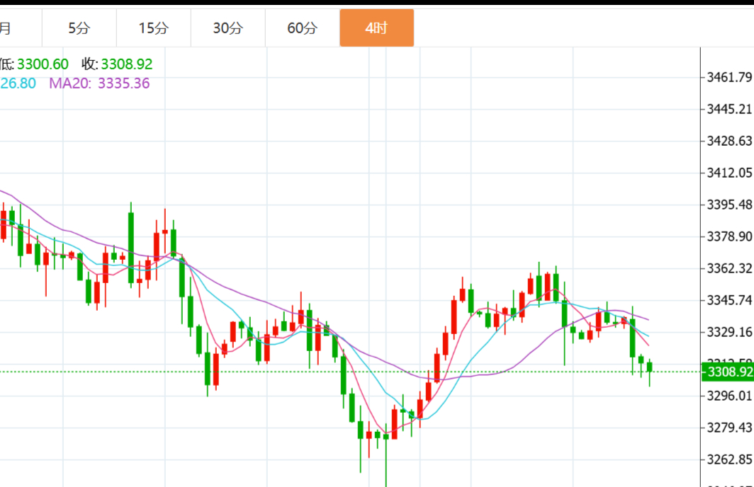Select the 30分 chart interval
The width and height of the screenshot is (754, 487).
pyautogui.click(x=228, y=28)
